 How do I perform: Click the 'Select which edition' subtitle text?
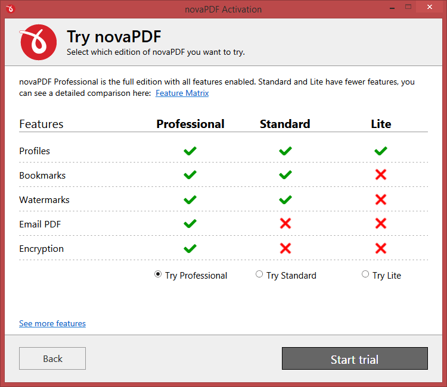coord(156,52)
